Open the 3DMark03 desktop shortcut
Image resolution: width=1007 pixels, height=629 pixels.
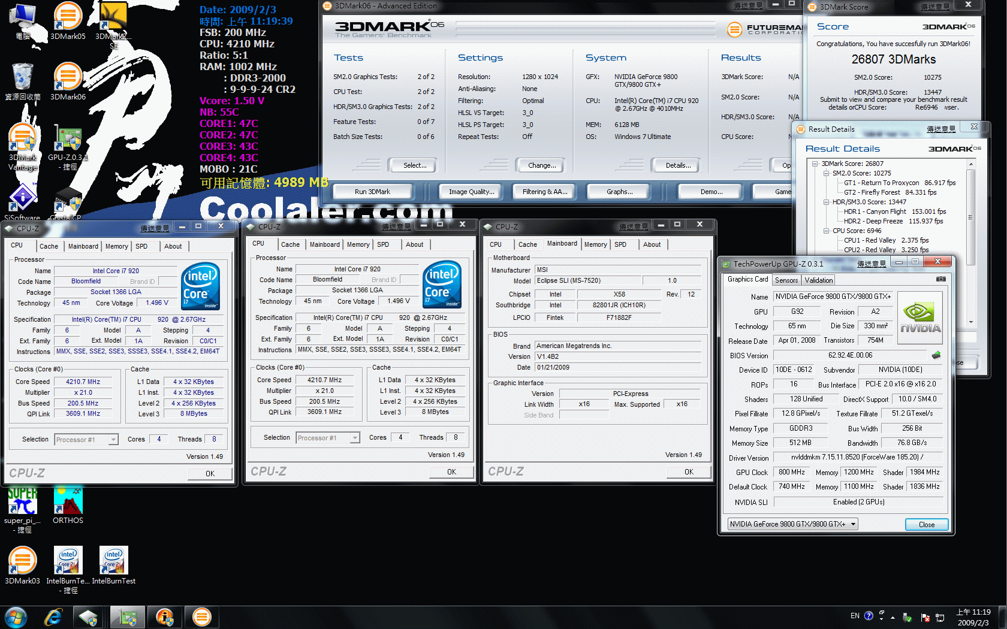click(22, 566)
